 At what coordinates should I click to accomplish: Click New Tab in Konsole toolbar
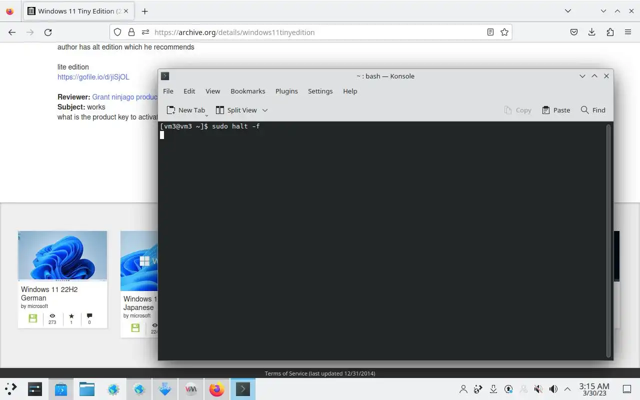point(186,110)
